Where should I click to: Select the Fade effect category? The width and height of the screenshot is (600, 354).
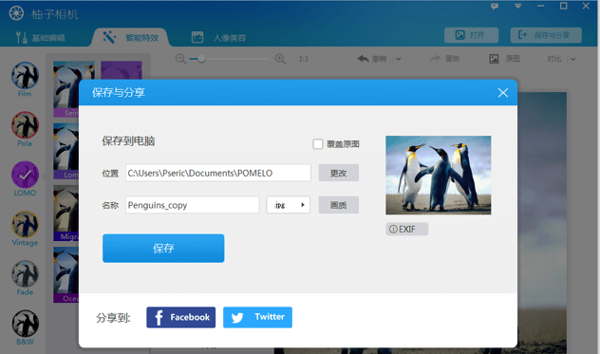pyautogui.click(x=25, y=278)
